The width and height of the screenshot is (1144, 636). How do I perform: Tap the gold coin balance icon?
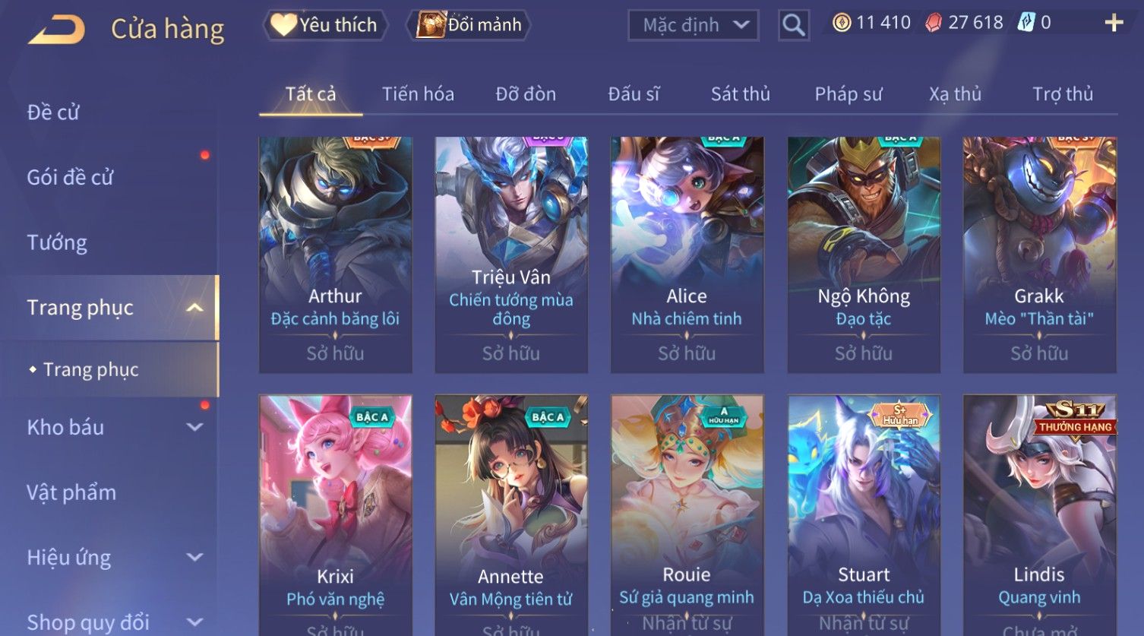tap(841, 23)
